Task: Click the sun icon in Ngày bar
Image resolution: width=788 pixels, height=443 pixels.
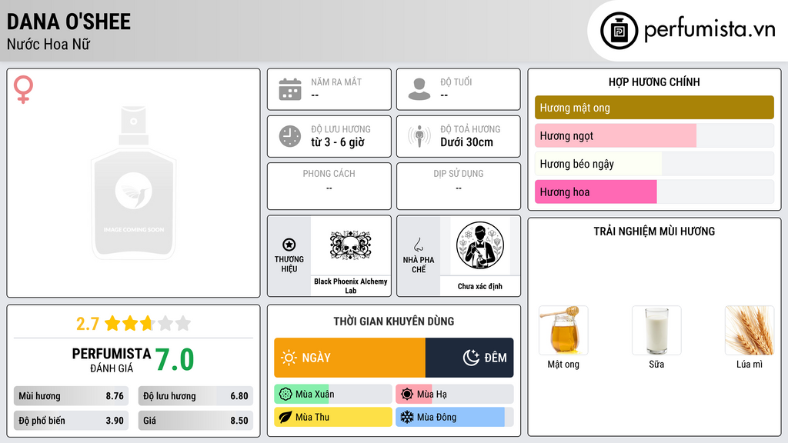Action: pos(289,358)
